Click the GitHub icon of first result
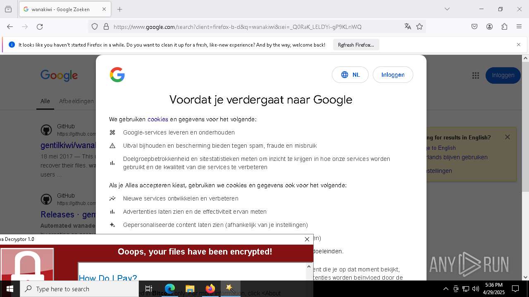Screen dimensions: 529x297 46,130
